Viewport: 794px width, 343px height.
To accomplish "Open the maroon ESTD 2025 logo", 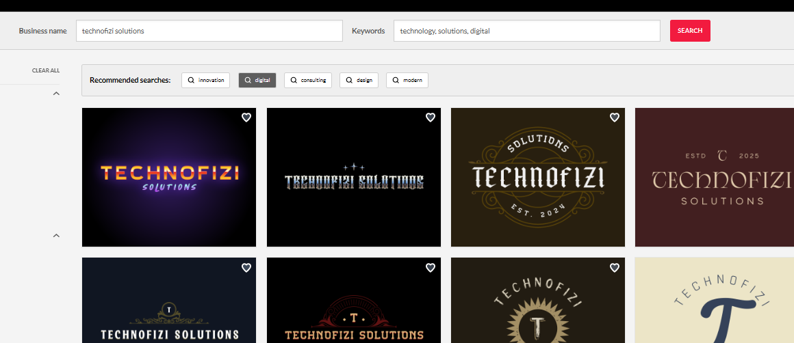I will [715, 178].
